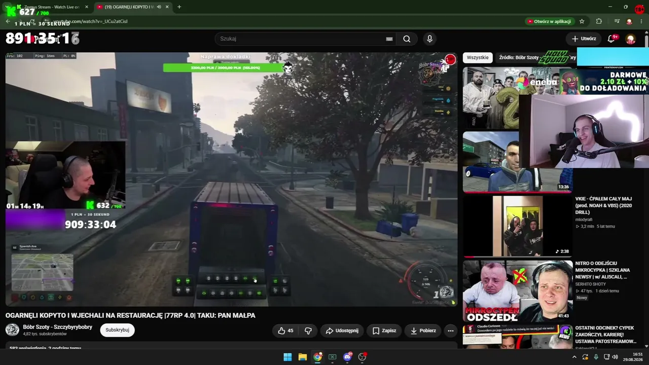
Task: Click the main video player
Action: click(231, 179)
